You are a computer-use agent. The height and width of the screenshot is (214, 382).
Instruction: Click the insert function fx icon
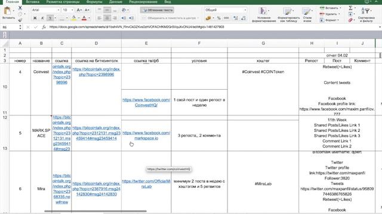[44, 27]
